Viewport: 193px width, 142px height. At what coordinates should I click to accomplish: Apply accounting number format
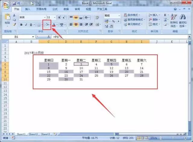click(x=106, y=21)
